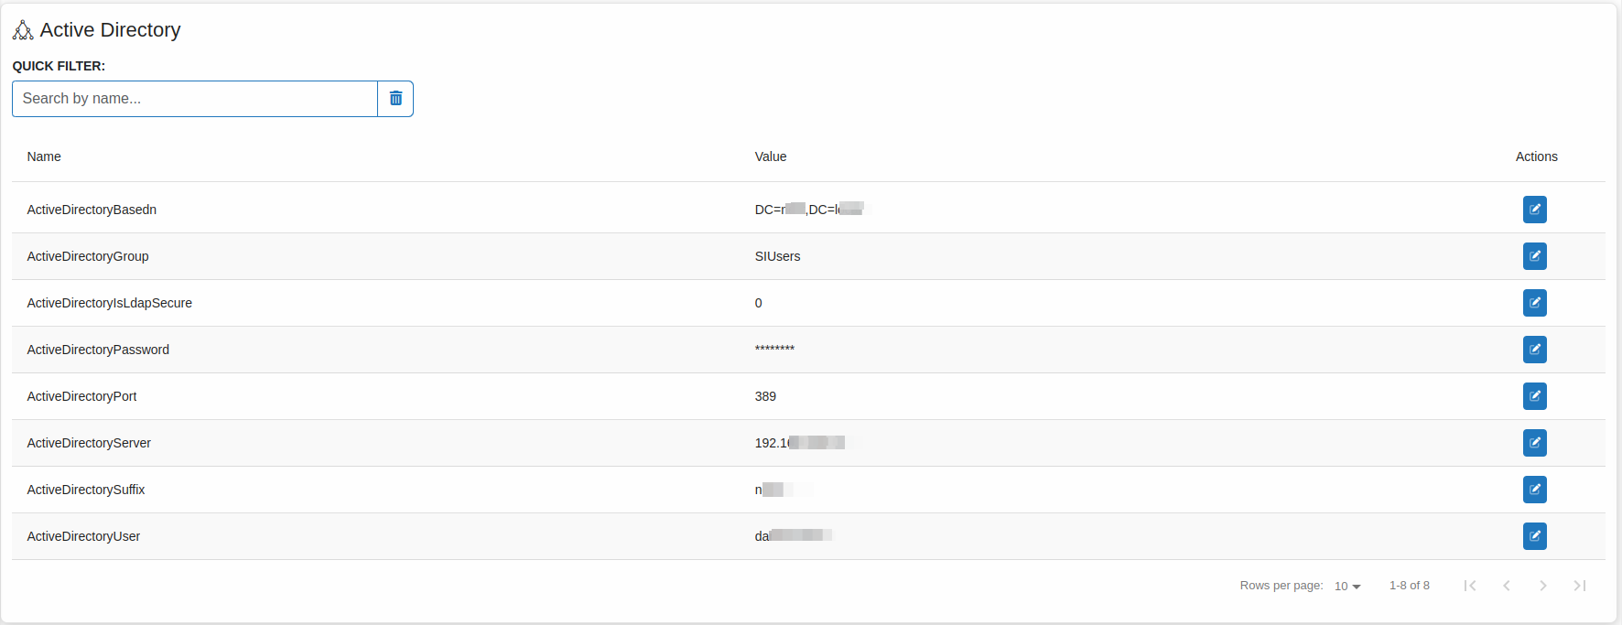
Task: Edit the ActiveDirectoryServer entry
Action: pos(1534,443)
